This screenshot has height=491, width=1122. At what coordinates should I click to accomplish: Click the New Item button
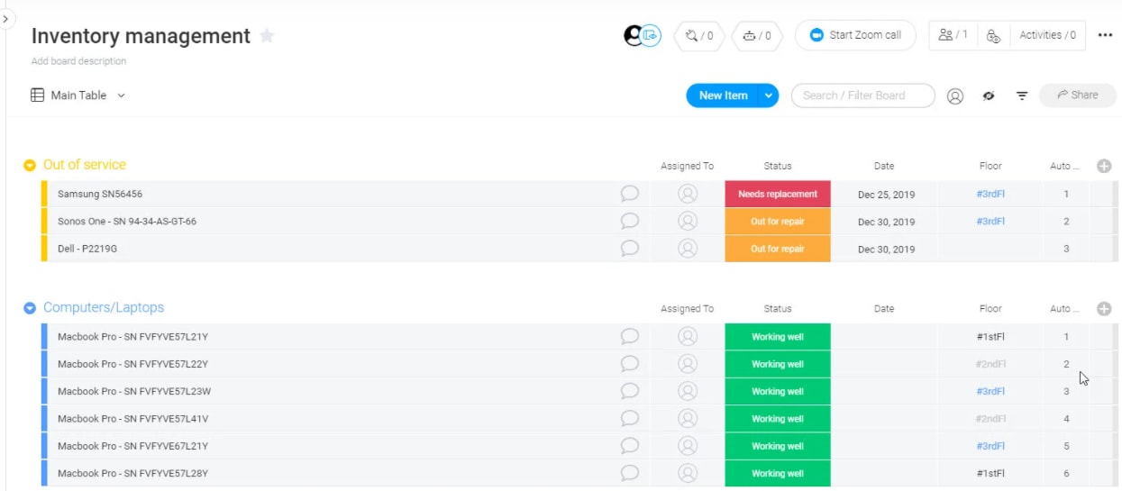(x=723, y=95)
